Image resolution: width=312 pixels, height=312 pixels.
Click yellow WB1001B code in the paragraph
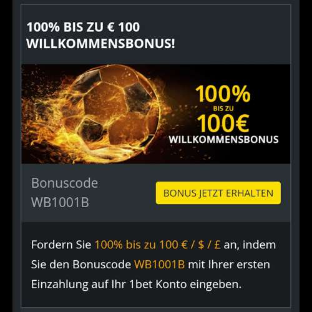(160, 265)
